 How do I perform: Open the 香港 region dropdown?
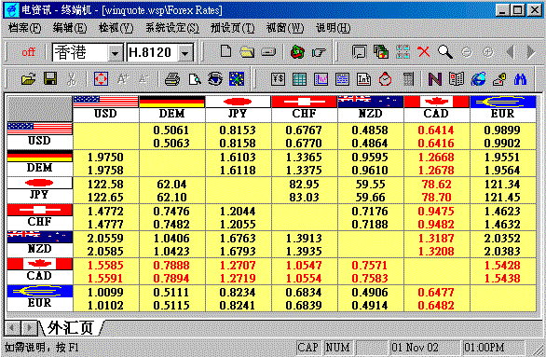tap(115, 53)
